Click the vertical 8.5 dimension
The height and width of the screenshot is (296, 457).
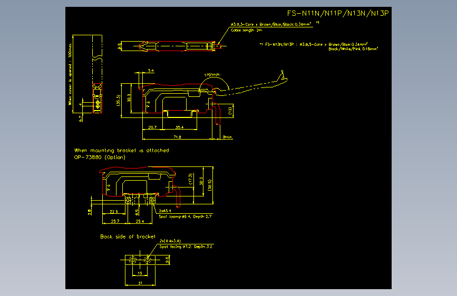(x=137, y=212)
